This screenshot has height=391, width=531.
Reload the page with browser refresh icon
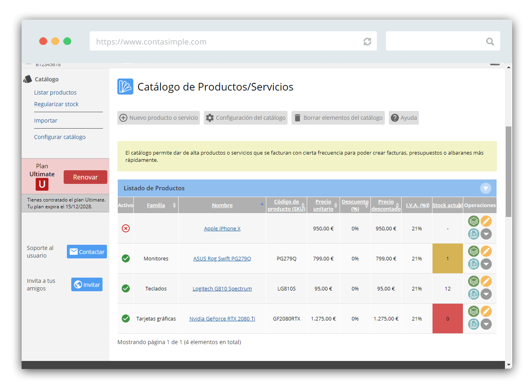pos(367,42)
